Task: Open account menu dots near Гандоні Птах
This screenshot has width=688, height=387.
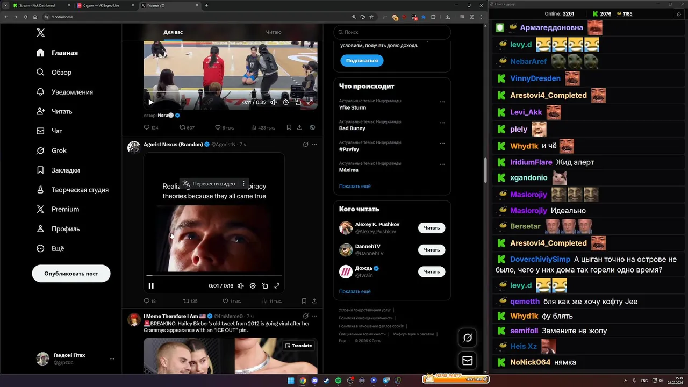Action: point(112,359)
